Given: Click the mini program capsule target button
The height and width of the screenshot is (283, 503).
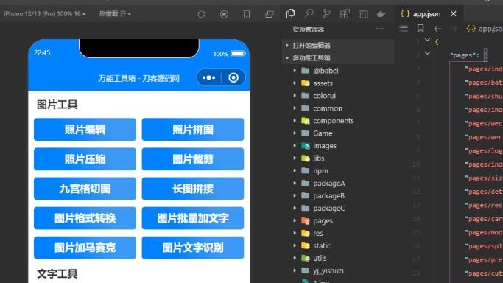Looking at the screenshot, I should [233, 77].
